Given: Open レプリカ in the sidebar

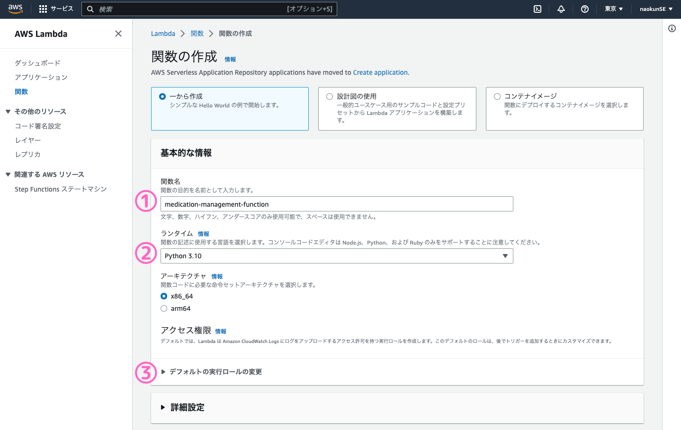Looking at the screenshot, I should tap(27, 155).
